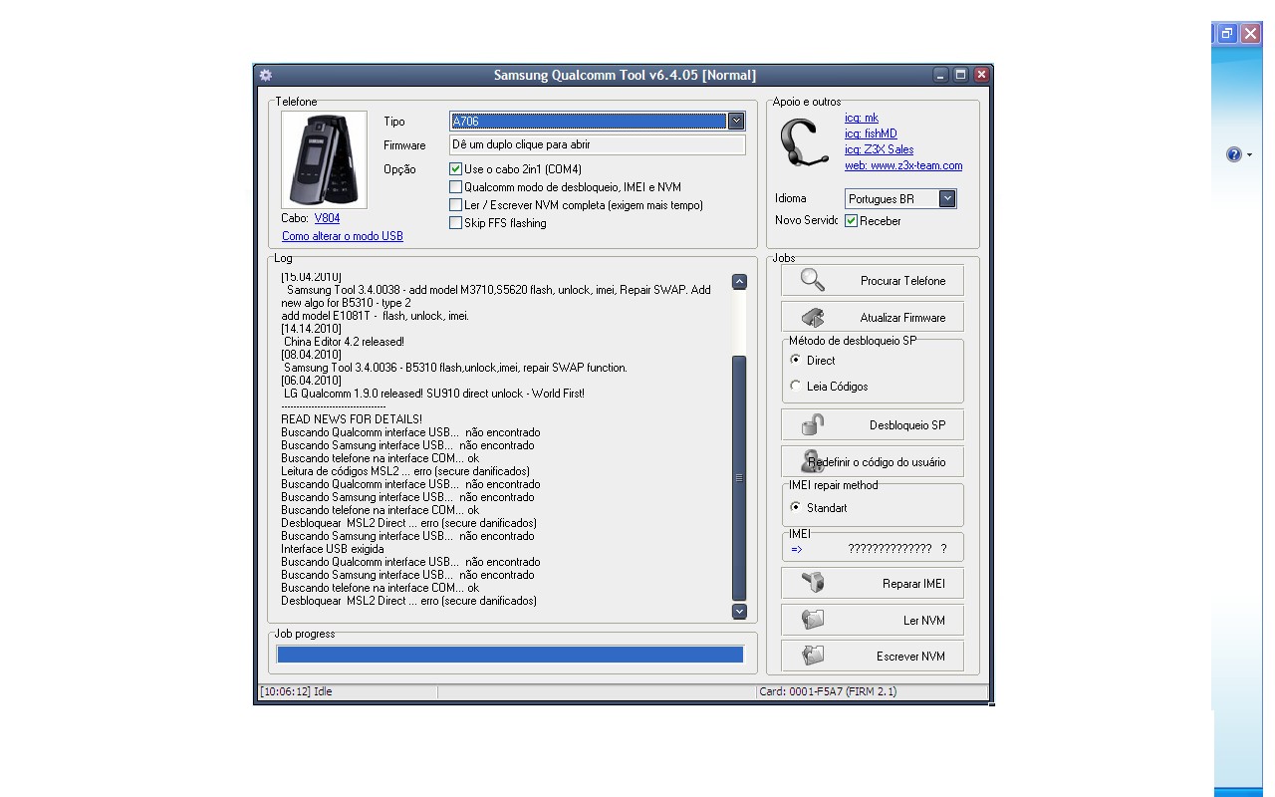Click the IMEI ?????????????? field
The image size is (1275, 797).
(x=890, y=549)
